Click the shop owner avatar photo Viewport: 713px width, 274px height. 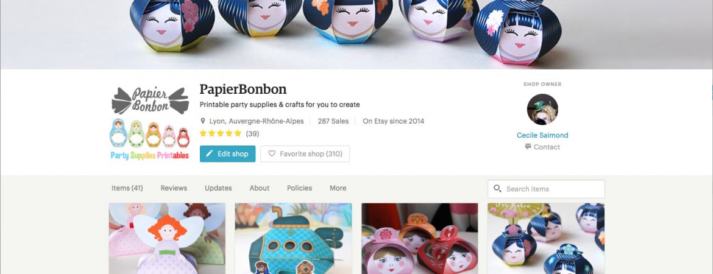(x=542, y=110)
